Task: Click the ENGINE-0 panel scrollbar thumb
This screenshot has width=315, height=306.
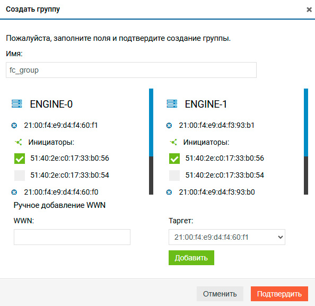Action: [151, 123]
